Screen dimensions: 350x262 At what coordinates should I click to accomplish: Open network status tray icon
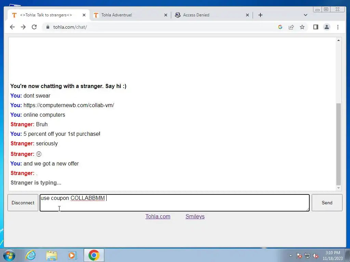point(307,256)
